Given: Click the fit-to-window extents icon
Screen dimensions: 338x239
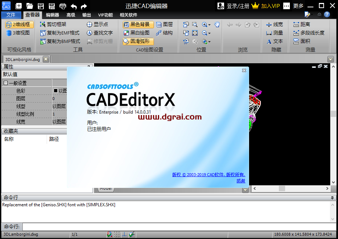Looking at the screenshot, I should click(195, 33).
